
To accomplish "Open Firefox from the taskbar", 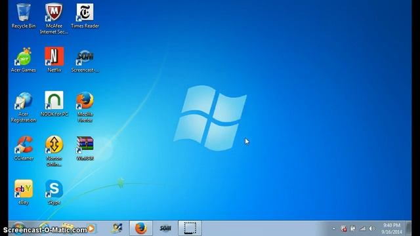I will [x=141, y=228].
